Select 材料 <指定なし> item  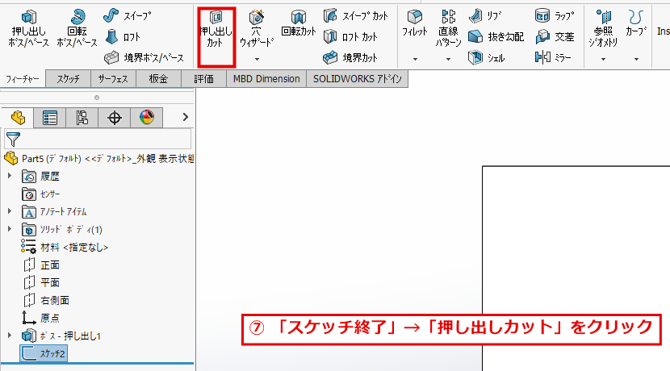click(64, 247)
